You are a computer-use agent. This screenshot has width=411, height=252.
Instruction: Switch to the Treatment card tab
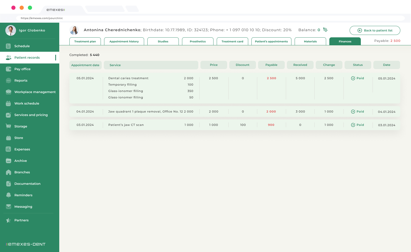(232, 41)
